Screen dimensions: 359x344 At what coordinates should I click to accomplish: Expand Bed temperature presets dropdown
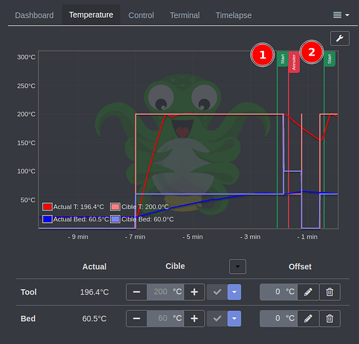click(x=235, y=319)
